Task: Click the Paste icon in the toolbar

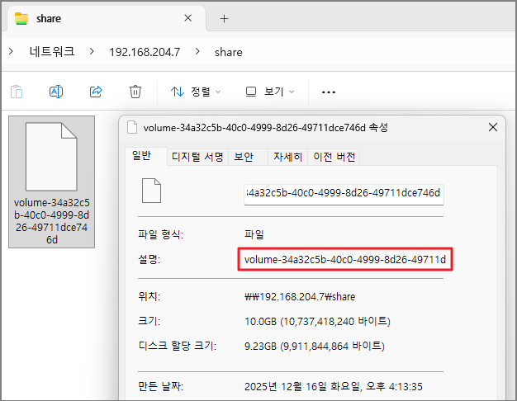Action: pyautogui.click(x=17, y=92)
